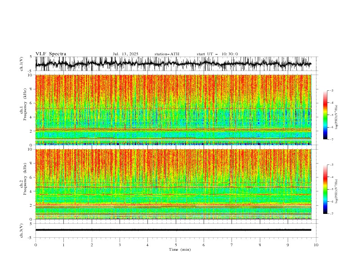Click the time axis tick label '5'
The height and width of the screenshot is (275, 356).
click(x=176, y=245)
